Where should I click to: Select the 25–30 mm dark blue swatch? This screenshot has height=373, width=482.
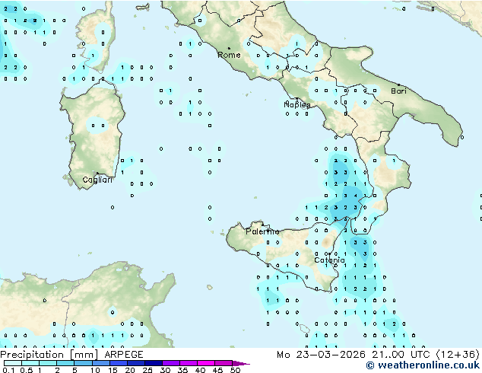coord(154,363)
